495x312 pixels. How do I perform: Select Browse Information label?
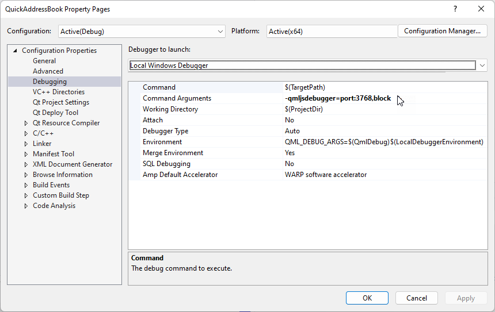tap(63, 175)
